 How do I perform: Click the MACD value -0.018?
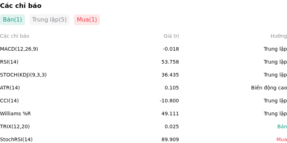(x=171, y=49)
